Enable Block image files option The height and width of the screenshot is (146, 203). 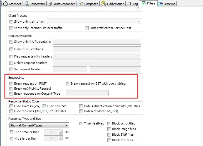click(x=109, y=129)
